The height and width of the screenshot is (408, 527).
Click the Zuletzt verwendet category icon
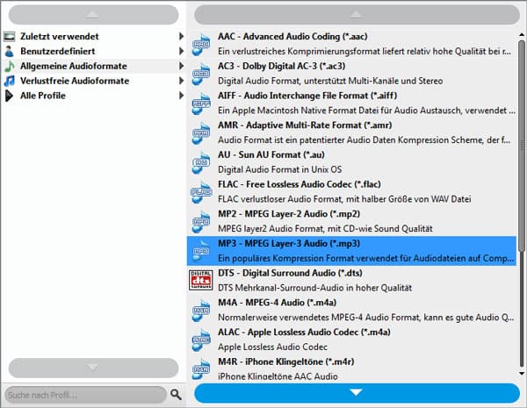tap(9, 36)
